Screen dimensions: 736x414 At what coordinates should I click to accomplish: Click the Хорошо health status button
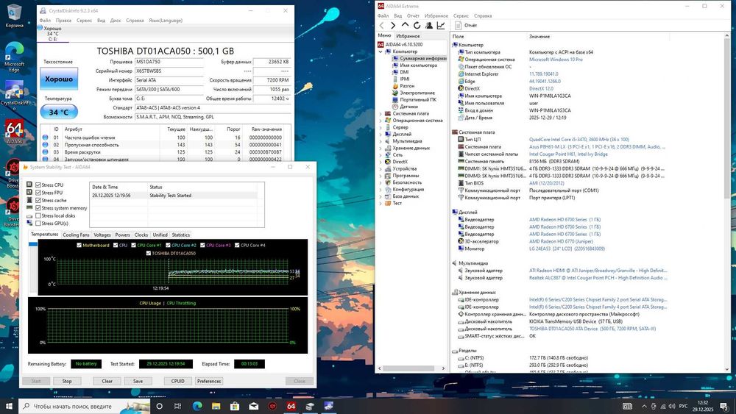[x=59, y=79]
